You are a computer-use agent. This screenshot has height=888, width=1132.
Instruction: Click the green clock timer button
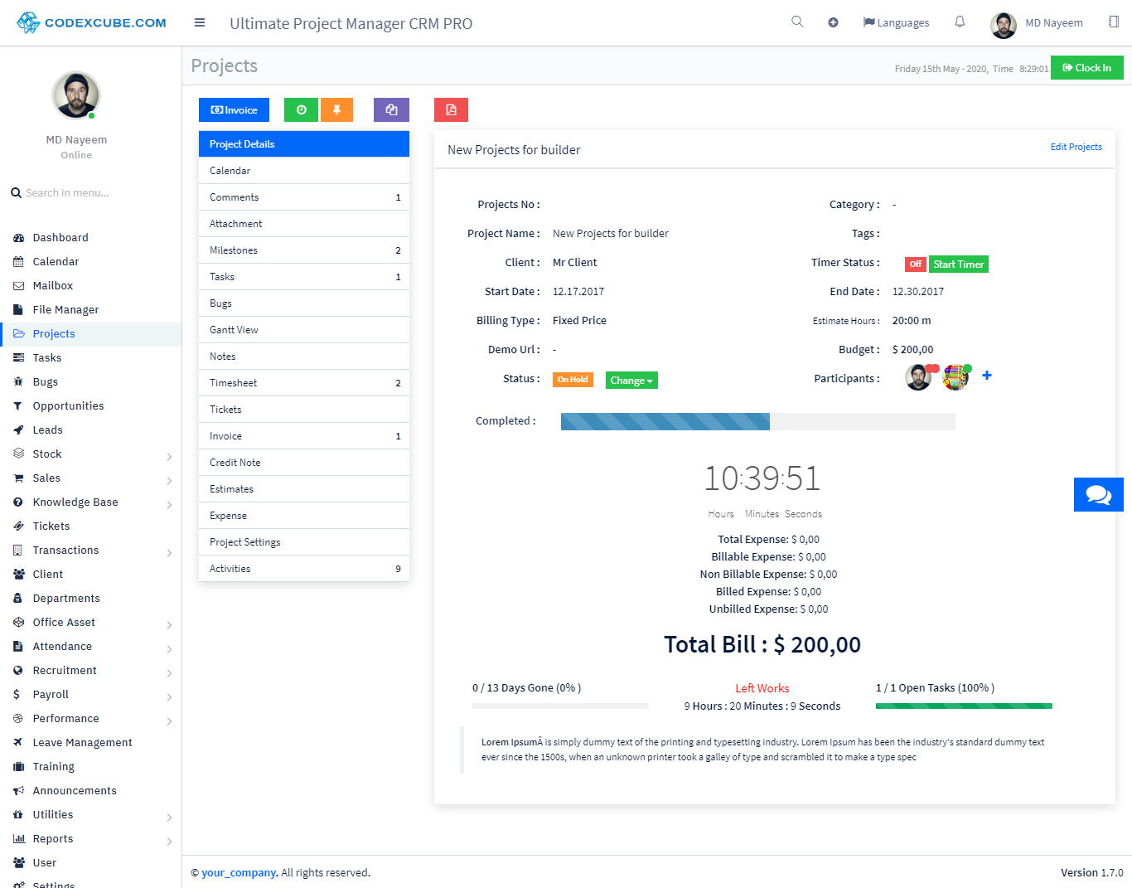[301, 109]
